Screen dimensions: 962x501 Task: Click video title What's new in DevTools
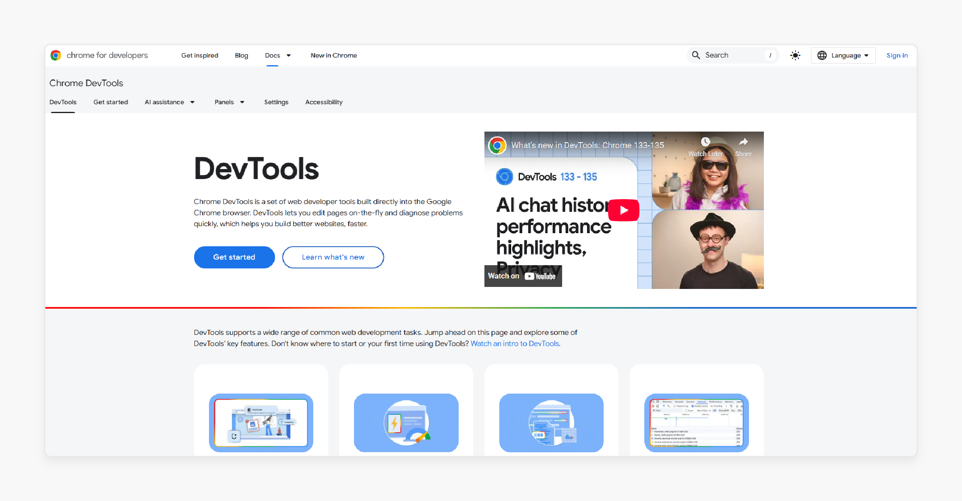click(588, 145)
